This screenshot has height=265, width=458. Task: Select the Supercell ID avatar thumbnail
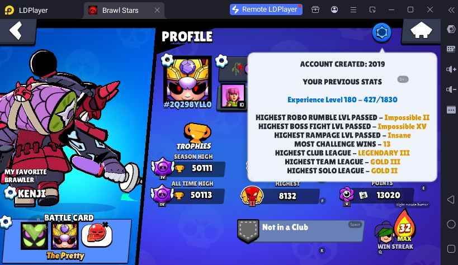tap(233, 96)
